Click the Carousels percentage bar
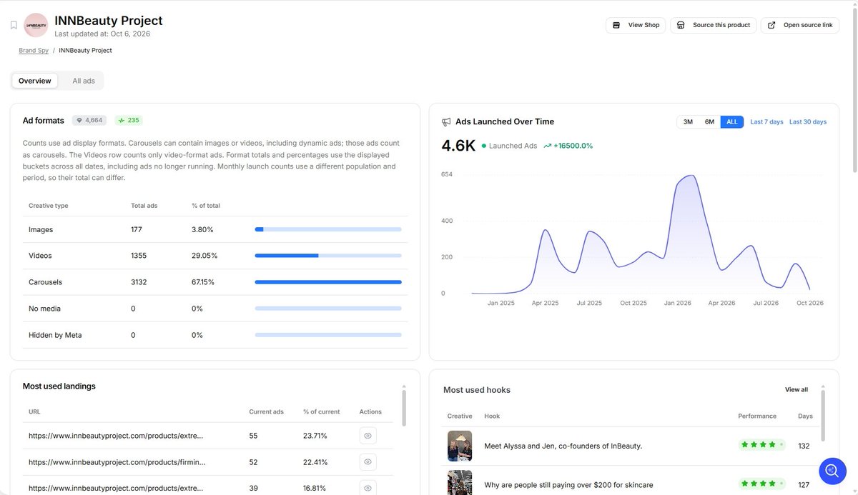 [328, 282]
